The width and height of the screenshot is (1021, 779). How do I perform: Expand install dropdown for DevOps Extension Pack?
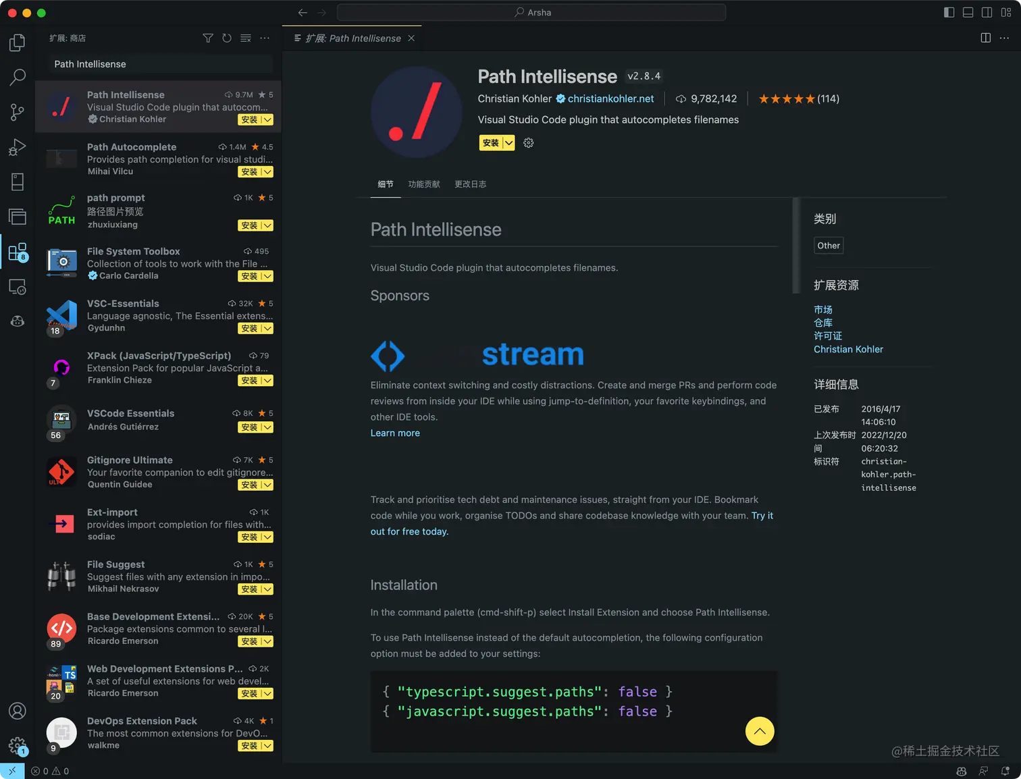tap(267, 746)
